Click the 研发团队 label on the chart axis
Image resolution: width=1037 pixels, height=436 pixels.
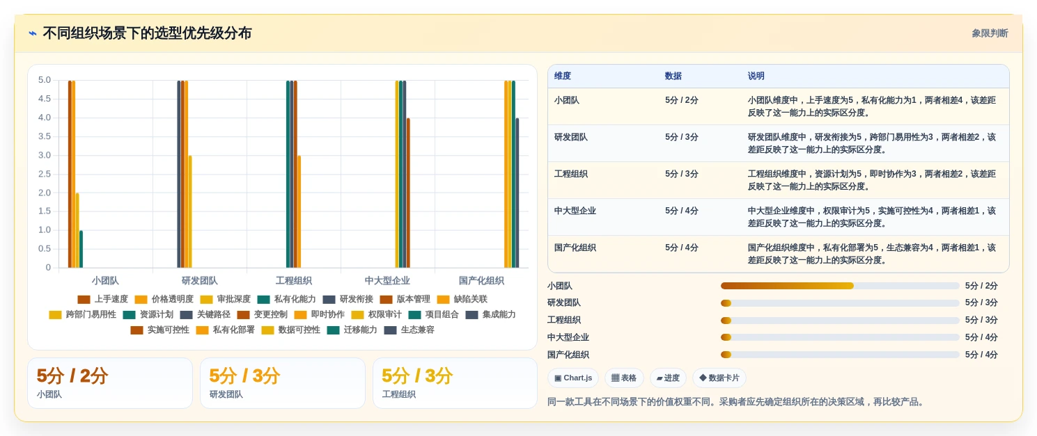click(x=200, y=281)
